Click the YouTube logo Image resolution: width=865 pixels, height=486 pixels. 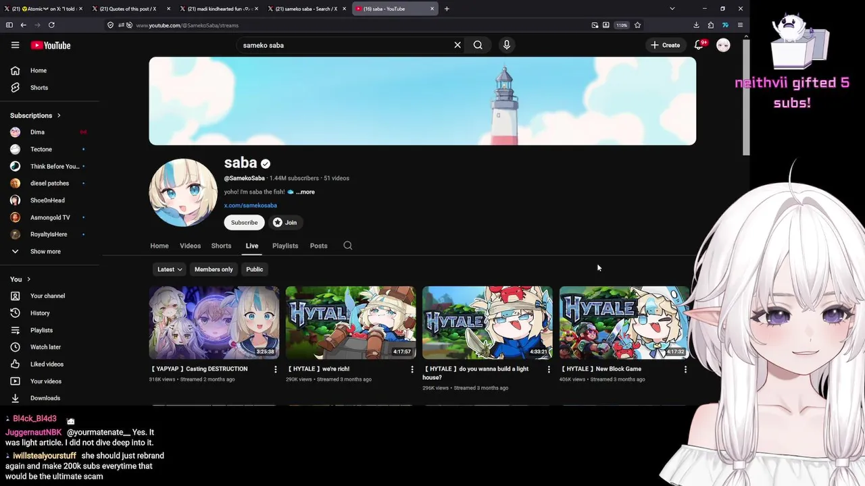tap(51, 45)
